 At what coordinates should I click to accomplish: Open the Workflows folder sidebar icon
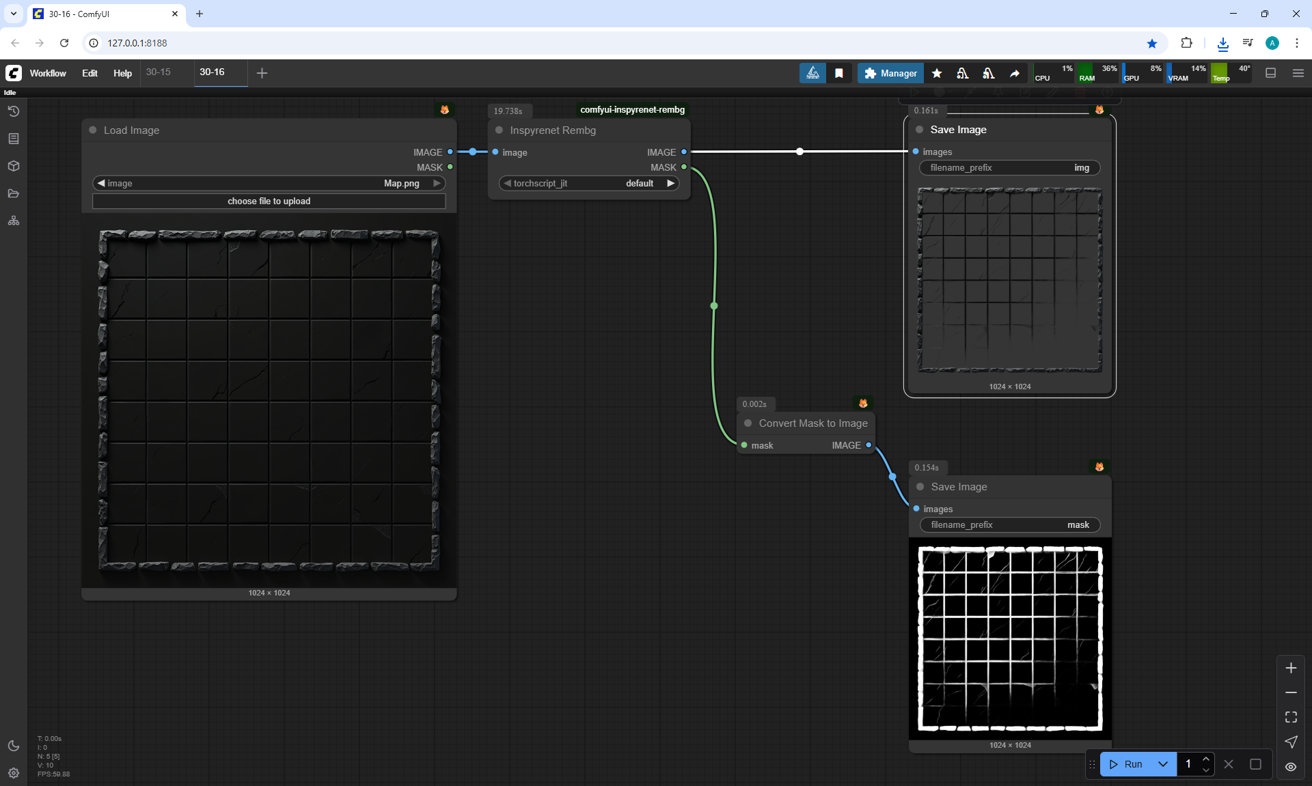coord(13,193)
